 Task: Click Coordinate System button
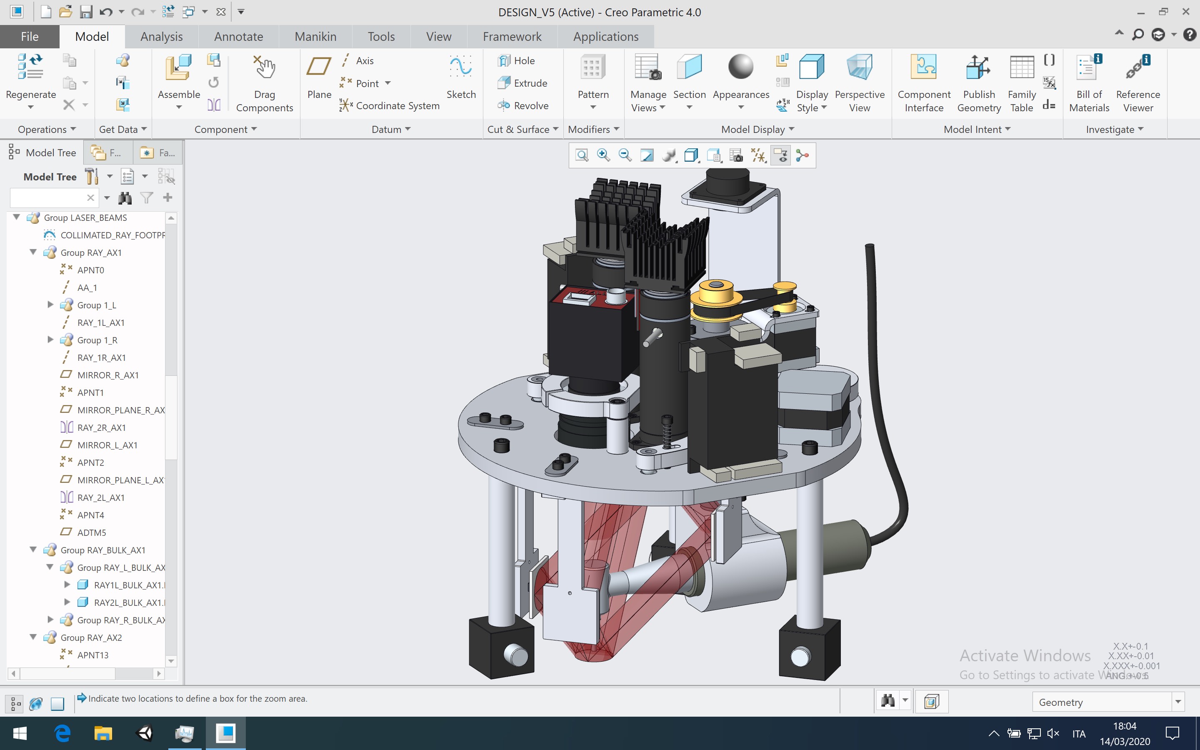pos(390,106)
